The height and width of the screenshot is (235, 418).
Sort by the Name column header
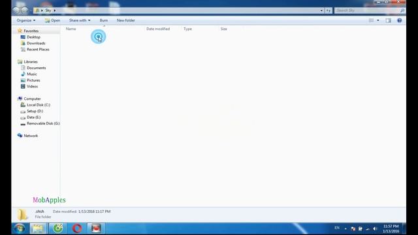[71, 29]
